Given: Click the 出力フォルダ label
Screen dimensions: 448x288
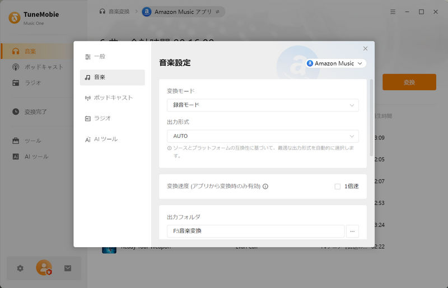Looking at the screenshot, I should pyautogui.click(x=184, y=217).
